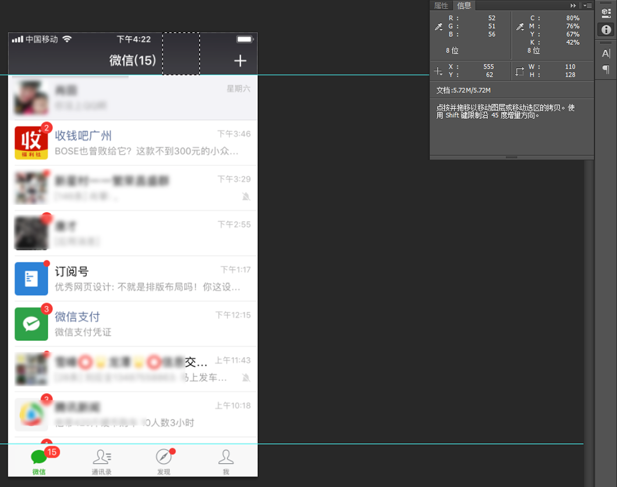Click the C value 80%
Viewport: 617px width, 487px height.
point(573,18)
